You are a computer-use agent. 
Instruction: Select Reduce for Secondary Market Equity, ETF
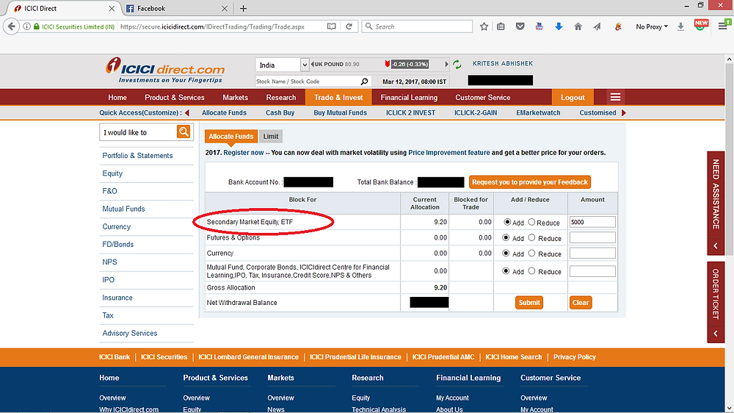(531, 222)
